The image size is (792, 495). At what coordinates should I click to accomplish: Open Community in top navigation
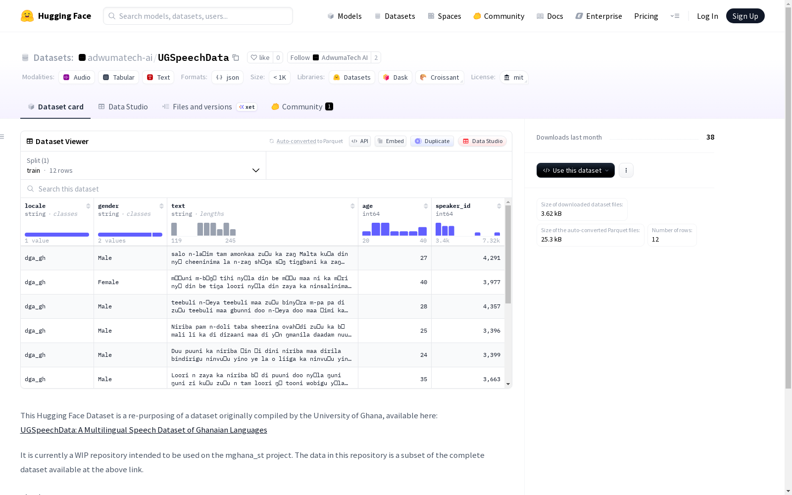pos(499,16)
